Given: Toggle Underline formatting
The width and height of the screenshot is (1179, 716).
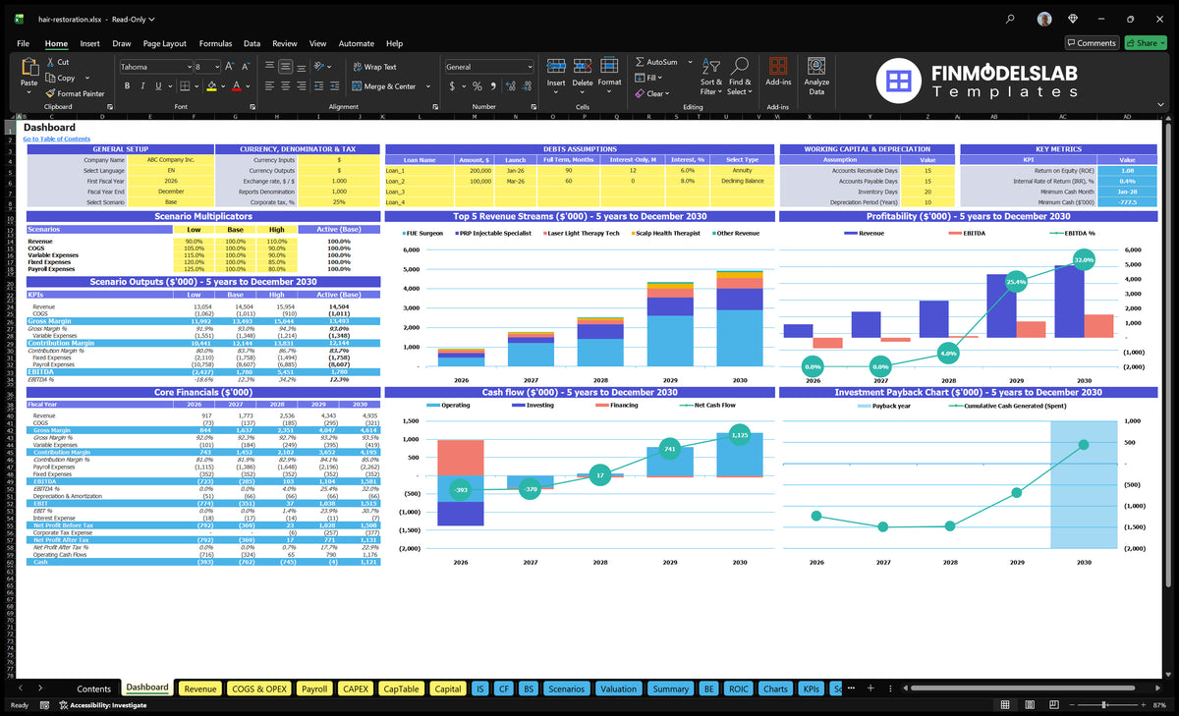Looking at the screenshot, I should 157,86.
